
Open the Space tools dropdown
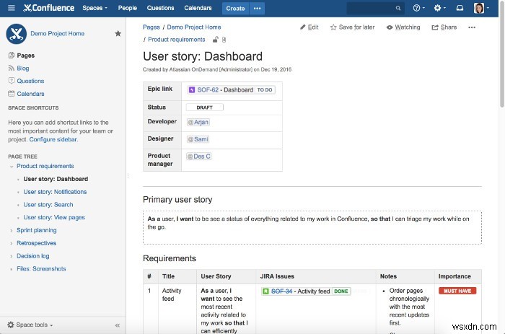(x=30, y=325)
